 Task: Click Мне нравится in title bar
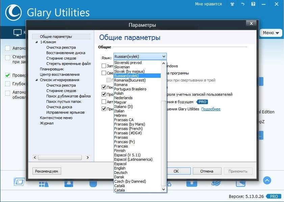(x=208, y=4)
